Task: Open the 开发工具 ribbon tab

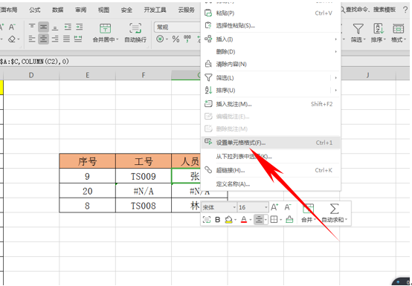Action: [155, 10]
